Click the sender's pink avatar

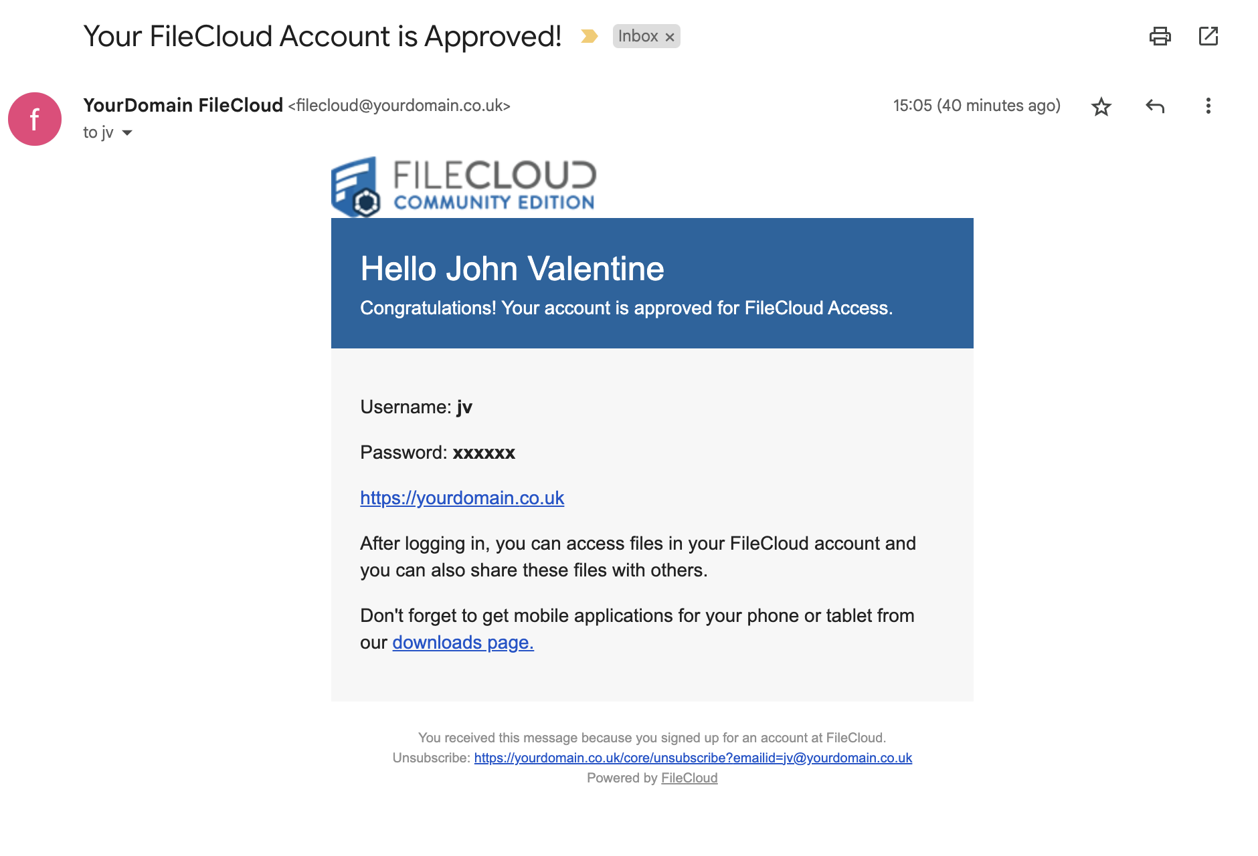click(x=35, y=119)
